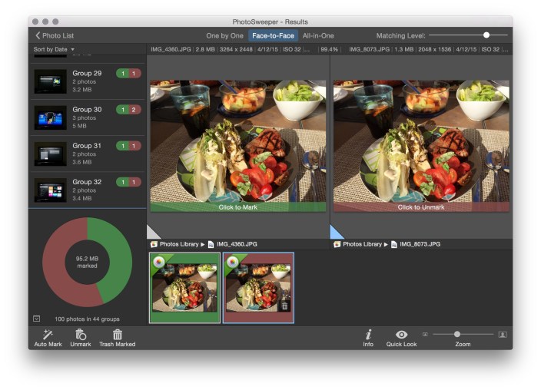Click the Auto Mark magic wand icon
Image resolution: width=541 pixels, height=390 pixels.
pyautogui.click(x=47, y=334)
